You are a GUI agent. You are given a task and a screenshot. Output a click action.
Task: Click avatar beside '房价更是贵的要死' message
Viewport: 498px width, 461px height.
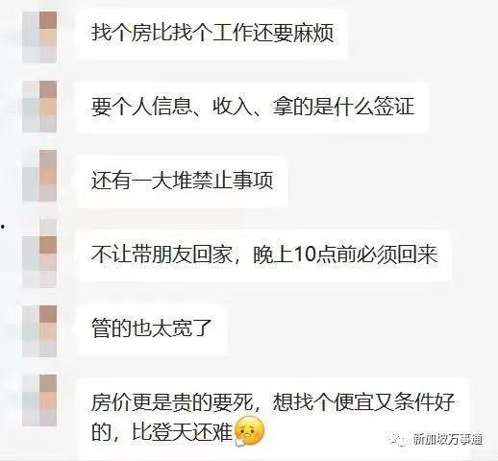(39, 400)
